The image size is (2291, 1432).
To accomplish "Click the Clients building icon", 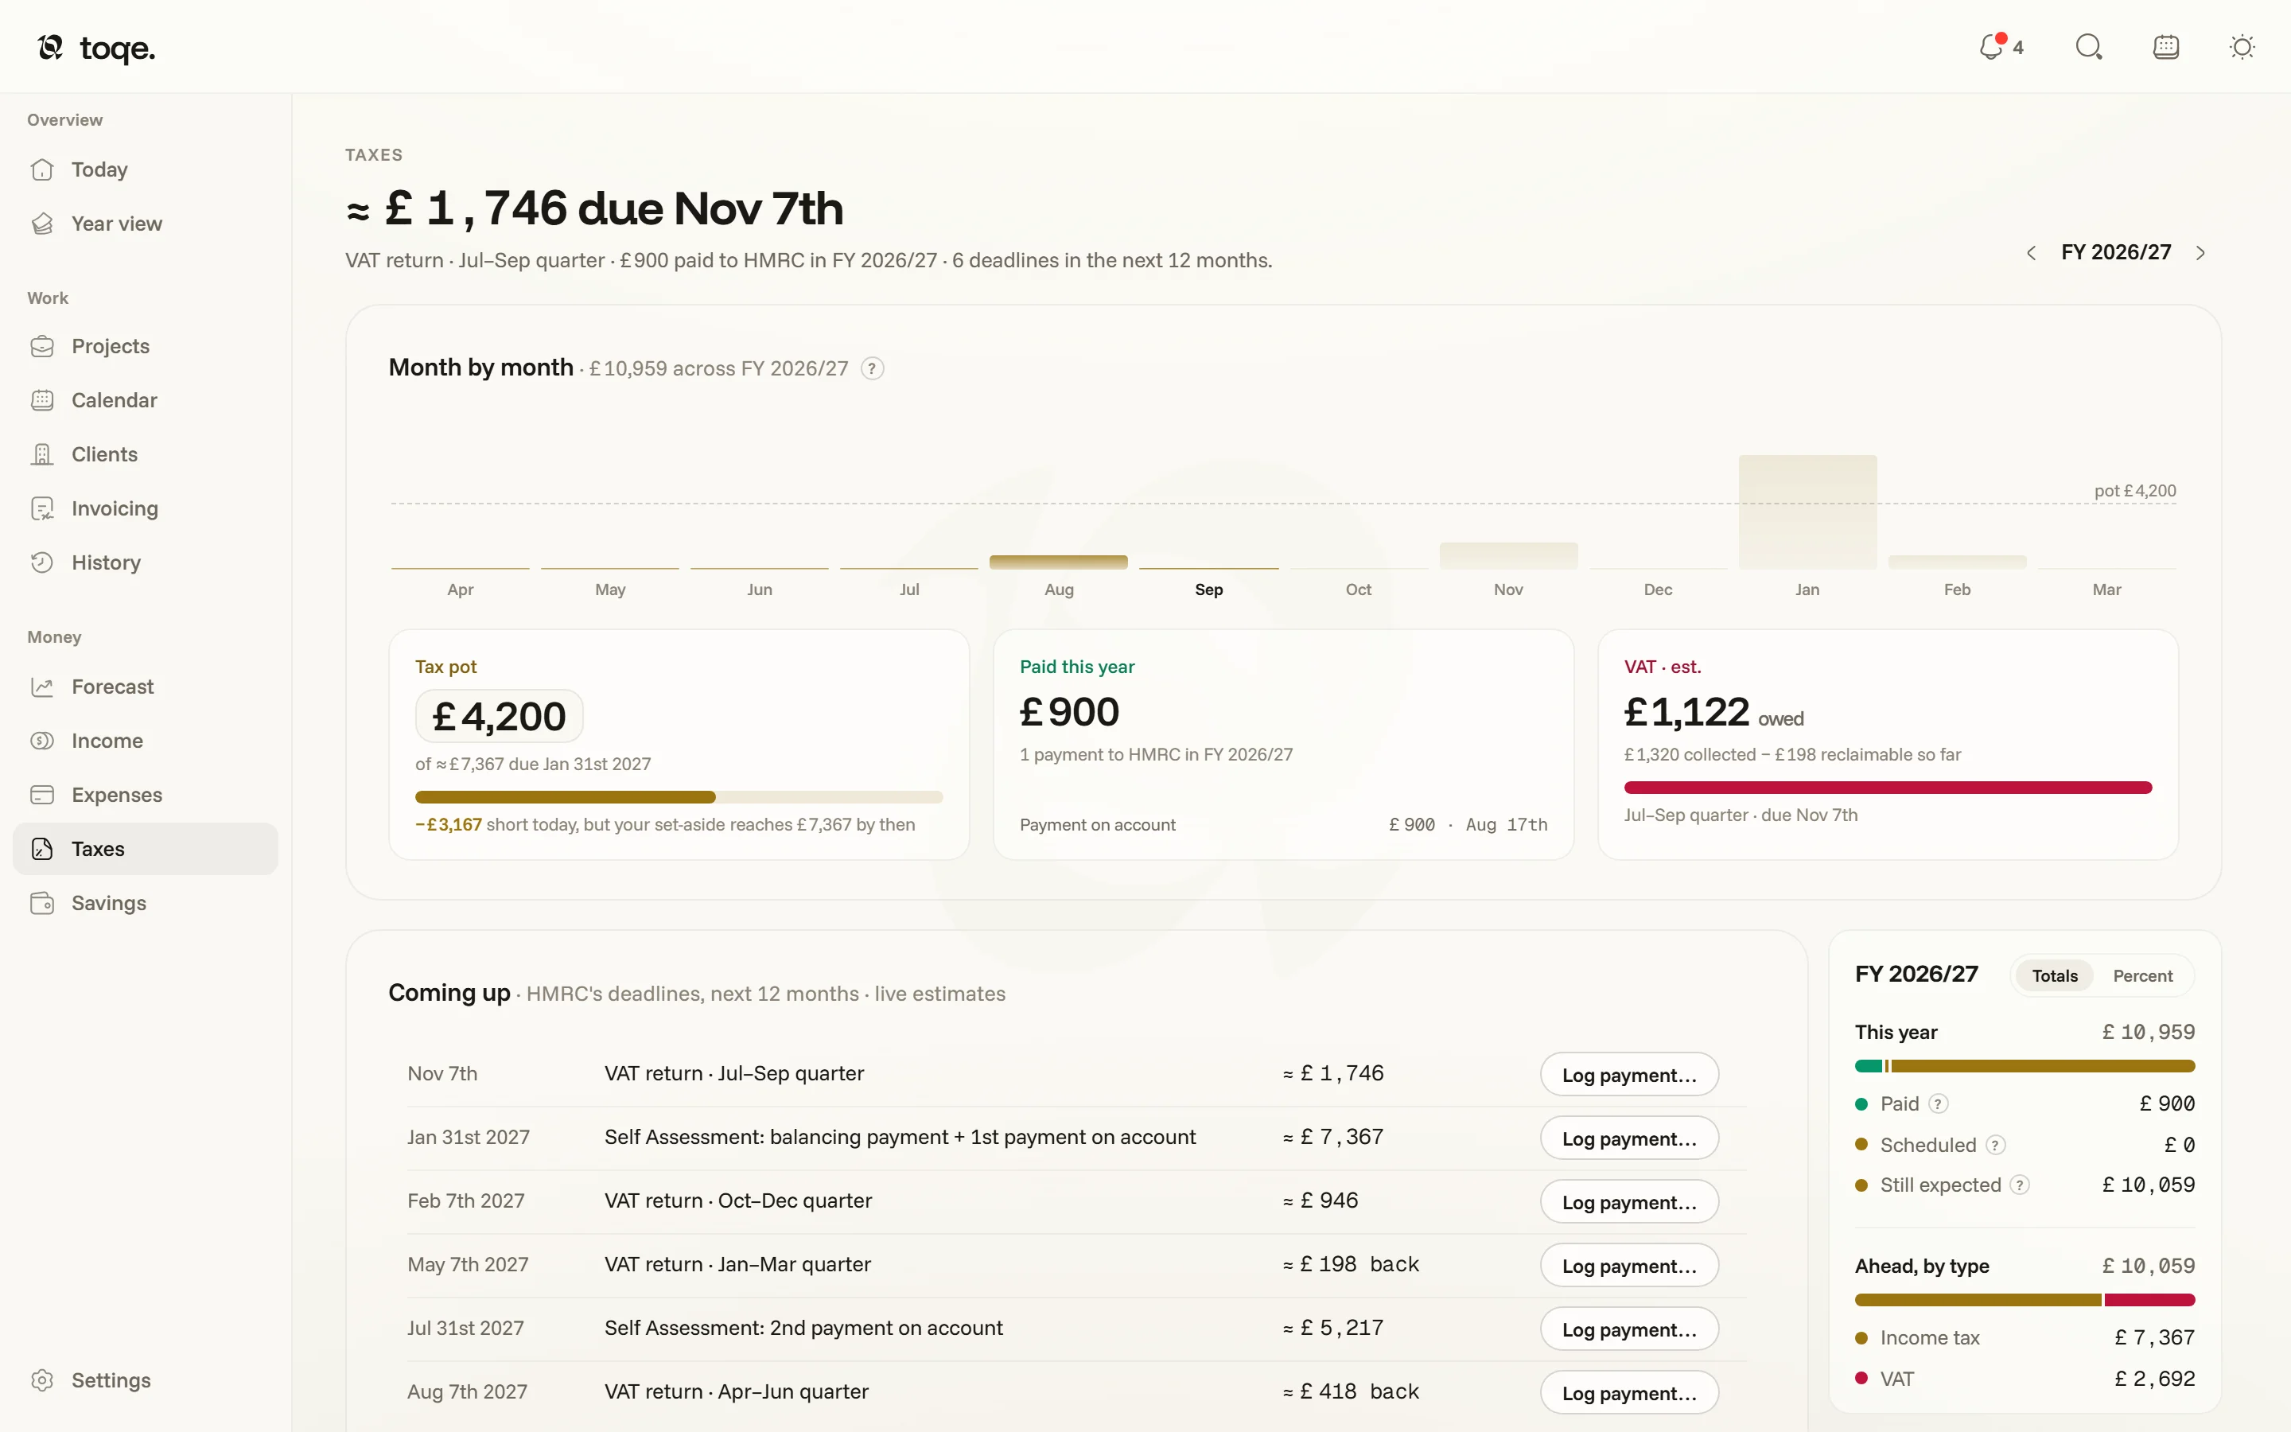I will pos(41,454).
